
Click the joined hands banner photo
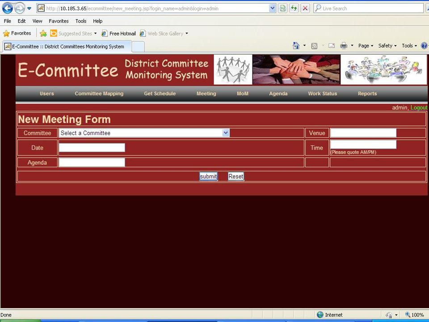pyautogui.click(x=296, y=70)
